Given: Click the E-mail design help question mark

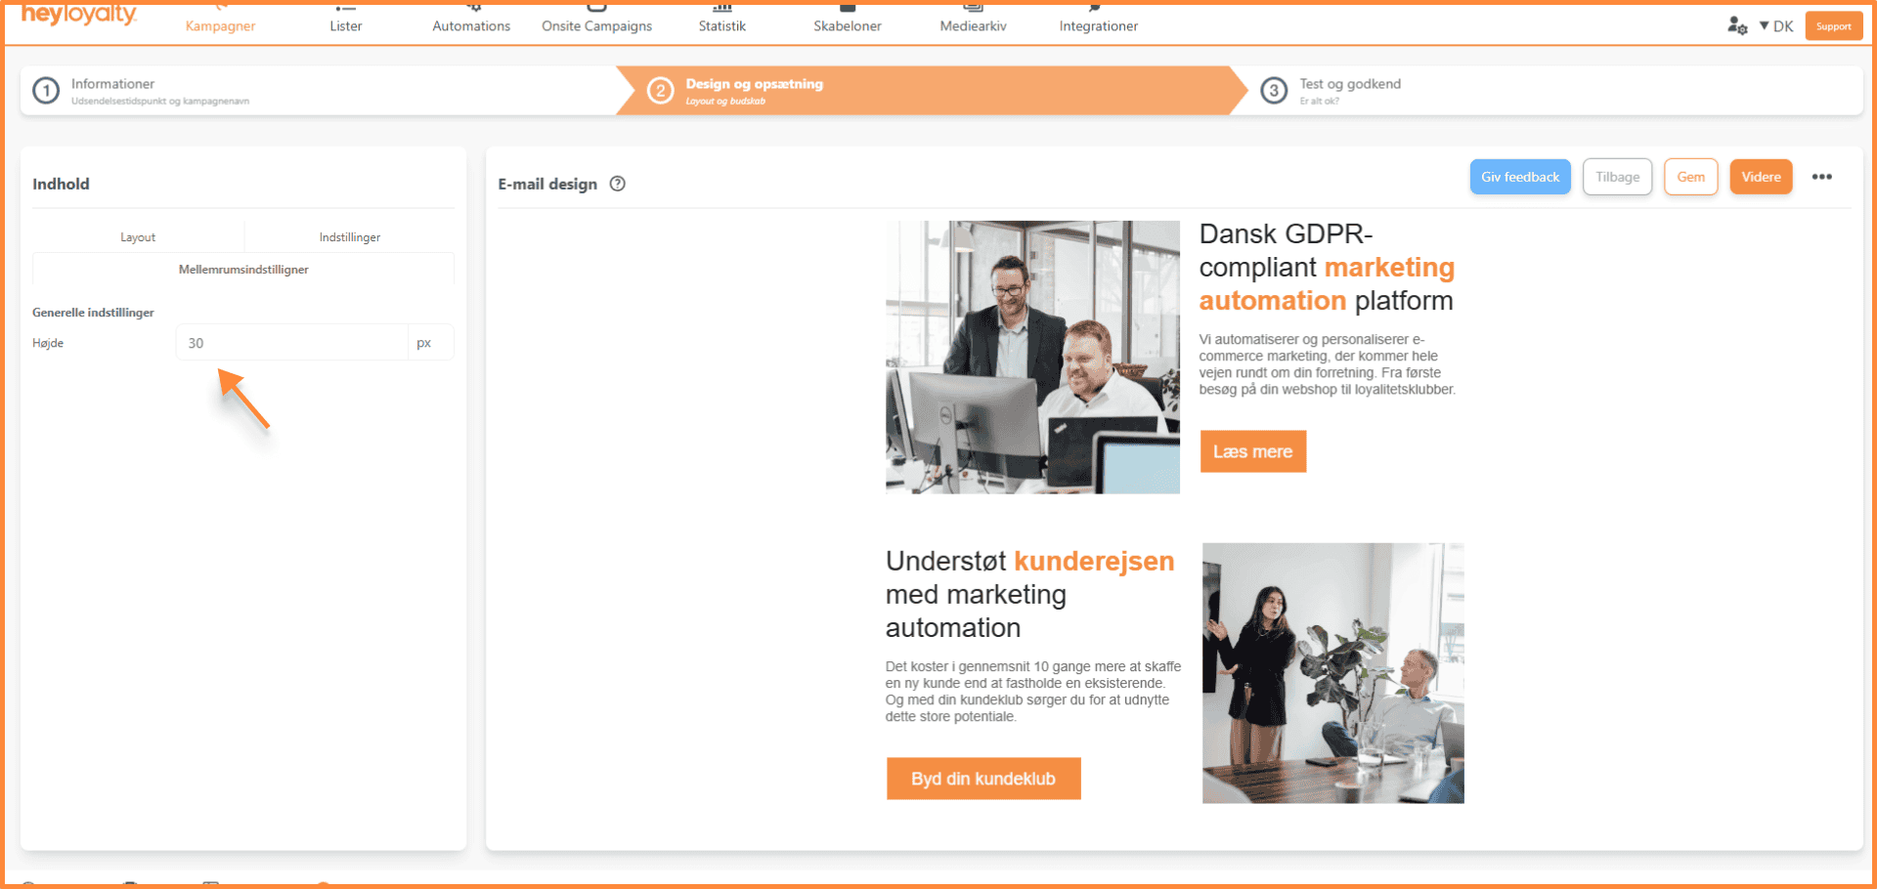Looking at the screenshot, I should point(618,184).
